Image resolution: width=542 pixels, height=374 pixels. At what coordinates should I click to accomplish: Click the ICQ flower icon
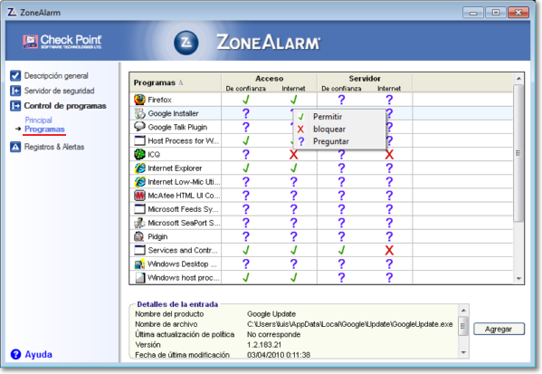point(139,154)
